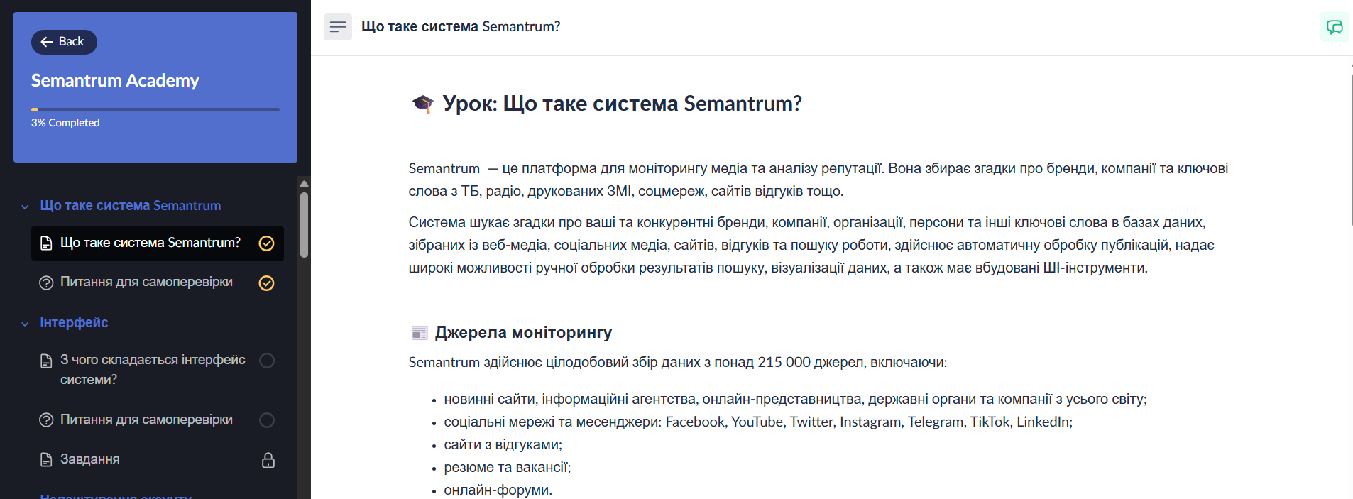Click the 3% Completed progress bar
Image resolution: width=1353 pixels, height=499 pixels.
[x=155, y=109]
